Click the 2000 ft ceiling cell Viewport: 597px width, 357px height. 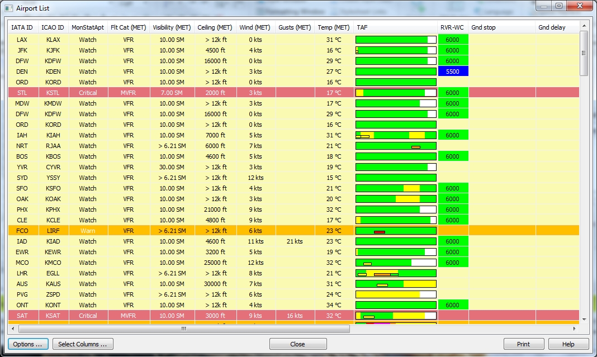point(215,93)
